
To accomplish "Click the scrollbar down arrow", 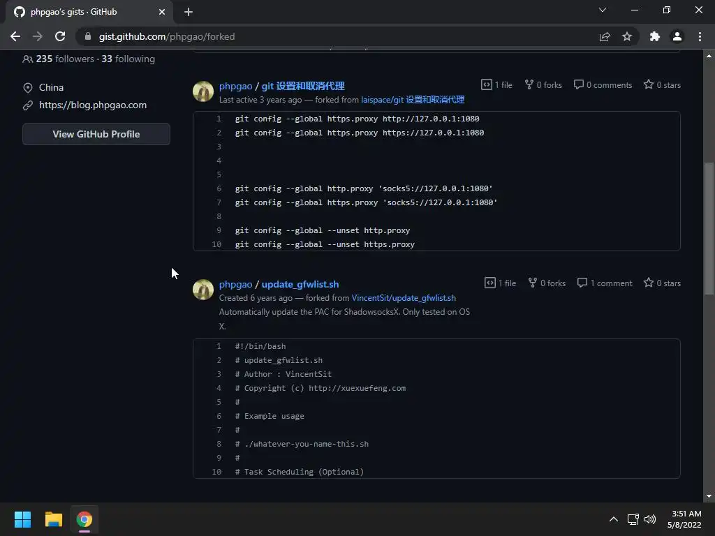I will [x=709, y=496].
